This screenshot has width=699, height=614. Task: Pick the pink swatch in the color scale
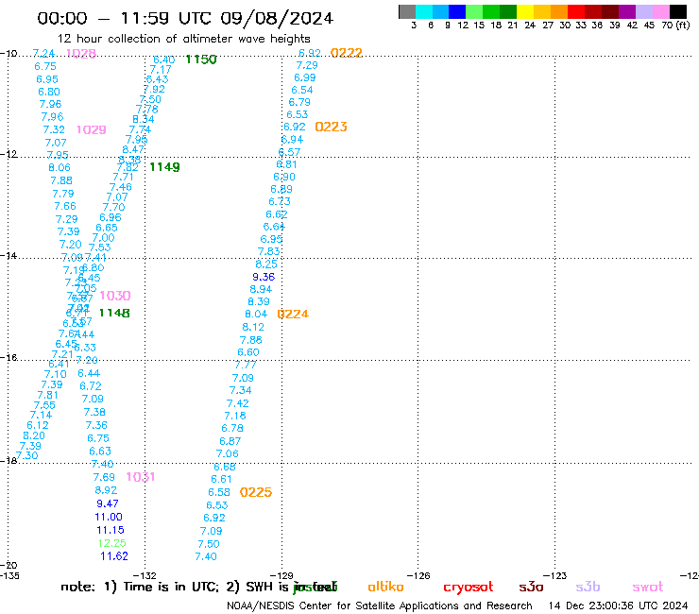click(x=660, y=11)
